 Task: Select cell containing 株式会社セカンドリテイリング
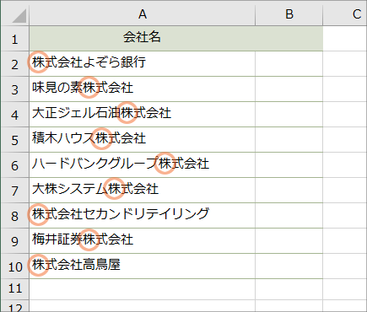point(142,216)
